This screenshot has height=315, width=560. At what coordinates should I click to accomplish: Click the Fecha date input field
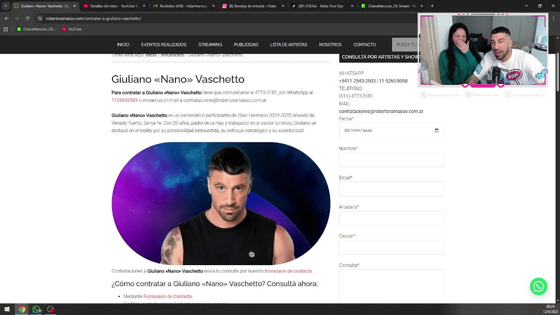[392, 130]
